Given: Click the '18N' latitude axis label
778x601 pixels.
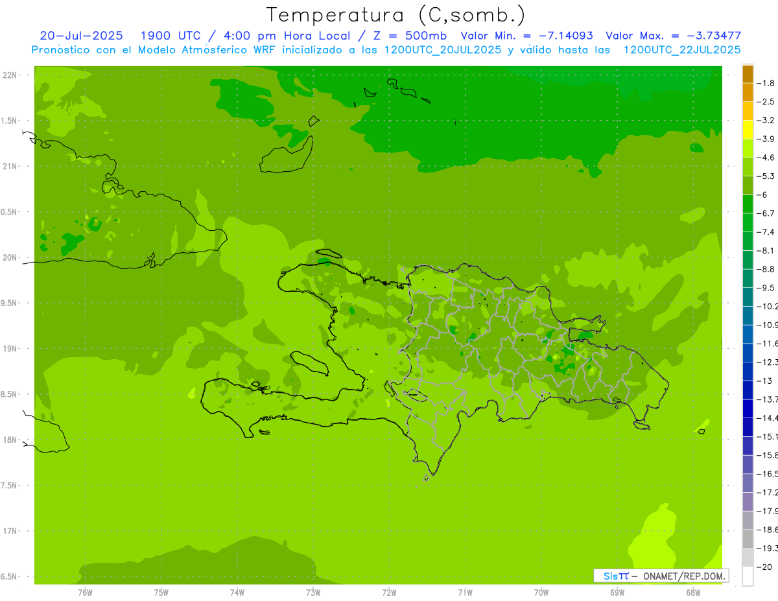Looking at the screenshot, I should coord(9,440).
